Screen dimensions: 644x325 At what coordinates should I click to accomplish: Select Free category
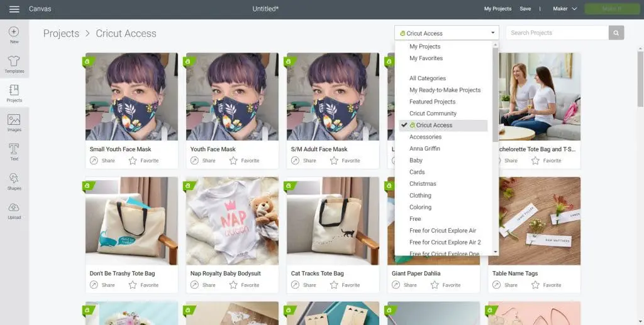[415, 219]
